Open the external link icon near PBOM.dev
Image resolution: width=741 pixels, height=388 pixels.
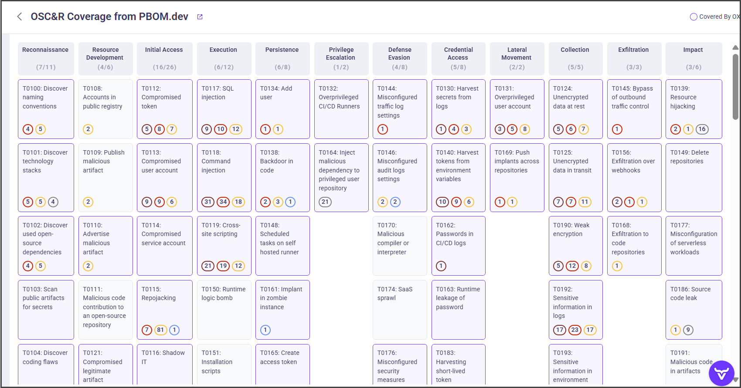pos(200,17)
